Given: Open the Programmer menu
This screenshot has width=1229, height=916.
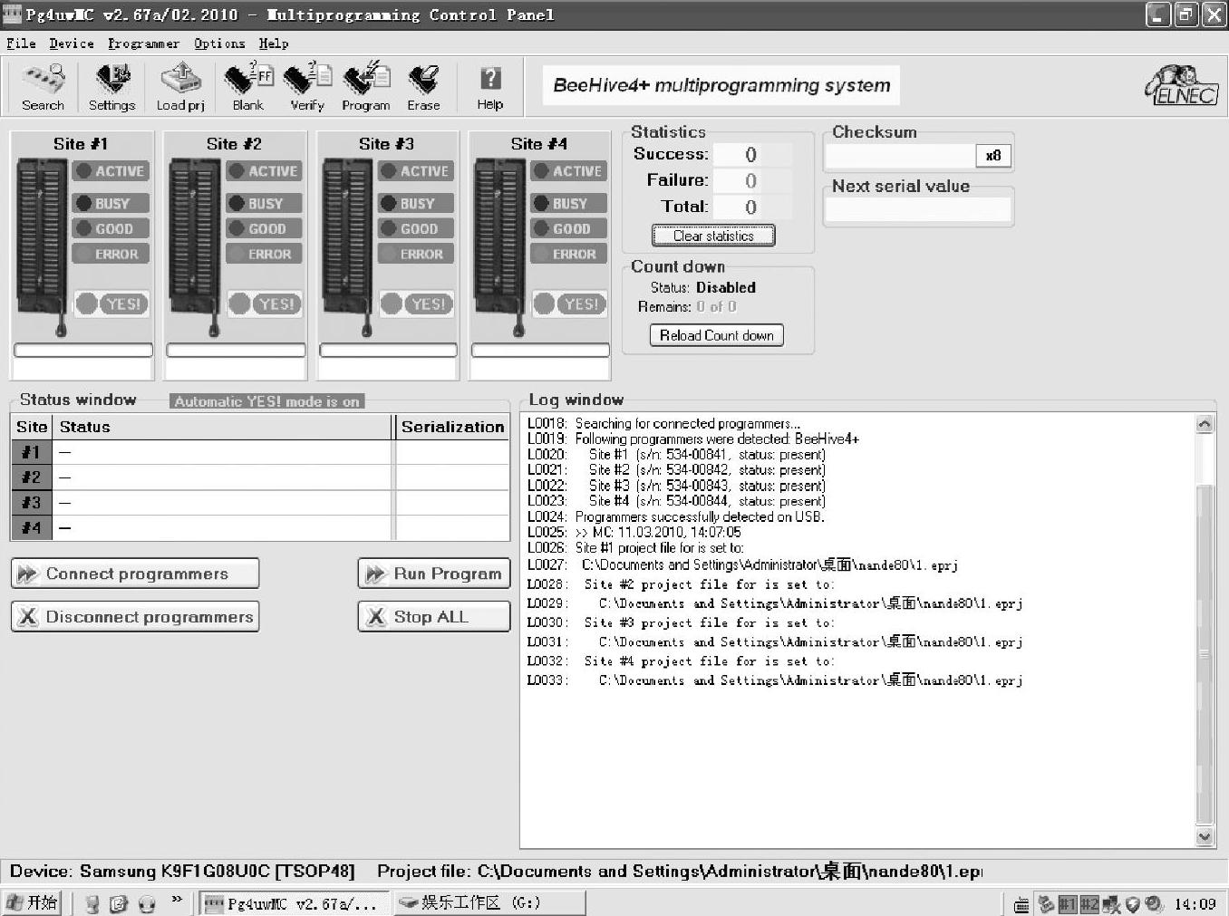Looking at the screenshot, I should pos(143,43).
